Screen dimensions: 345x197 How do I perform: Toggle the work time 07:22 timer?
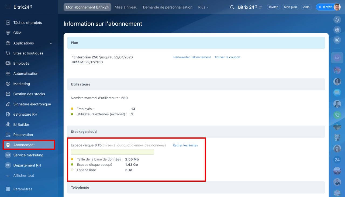325,7
